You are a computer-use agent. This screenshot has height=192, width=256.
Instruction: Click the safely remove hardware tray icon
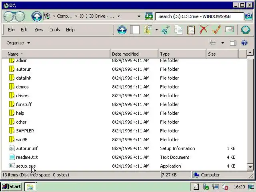(206, 187)
